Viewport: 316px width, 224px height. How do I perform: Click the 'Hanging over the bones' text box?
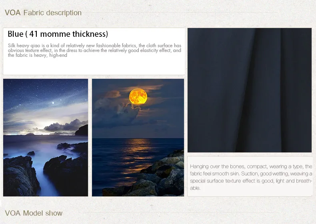click(x=250, y=176)
